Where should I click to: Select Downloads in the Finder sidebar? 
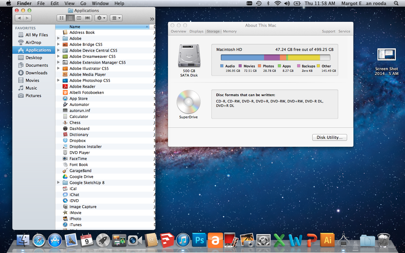coord(34,73)
